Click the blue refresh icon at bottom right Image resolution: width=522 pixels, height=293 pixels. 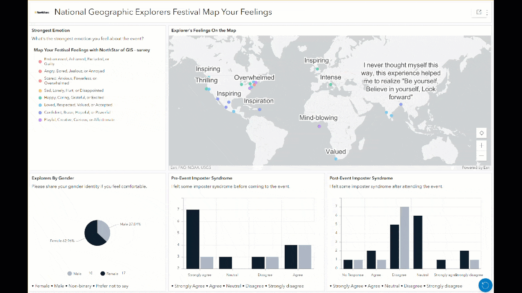[485, 285]
